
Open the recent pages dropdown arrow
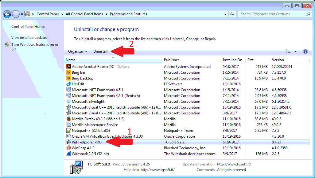[22, 14]
